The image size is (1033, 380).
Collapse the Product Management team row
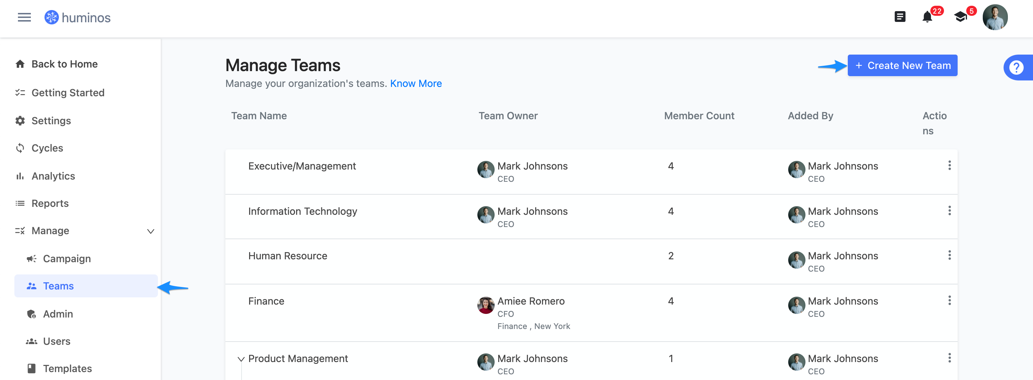pos(240,359)
